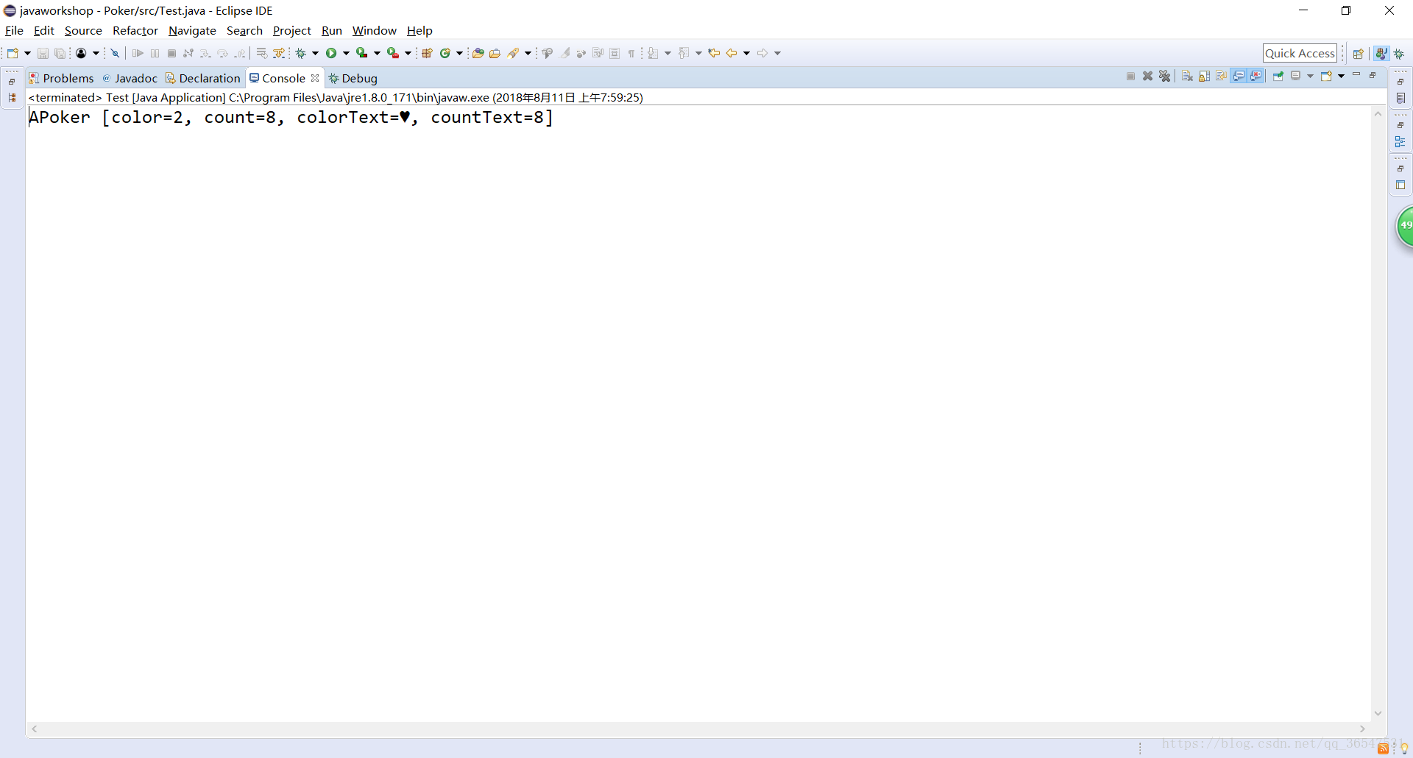Click the Open Task icon
This screenshot has width=1413, height=758.
tap(495, 53)
